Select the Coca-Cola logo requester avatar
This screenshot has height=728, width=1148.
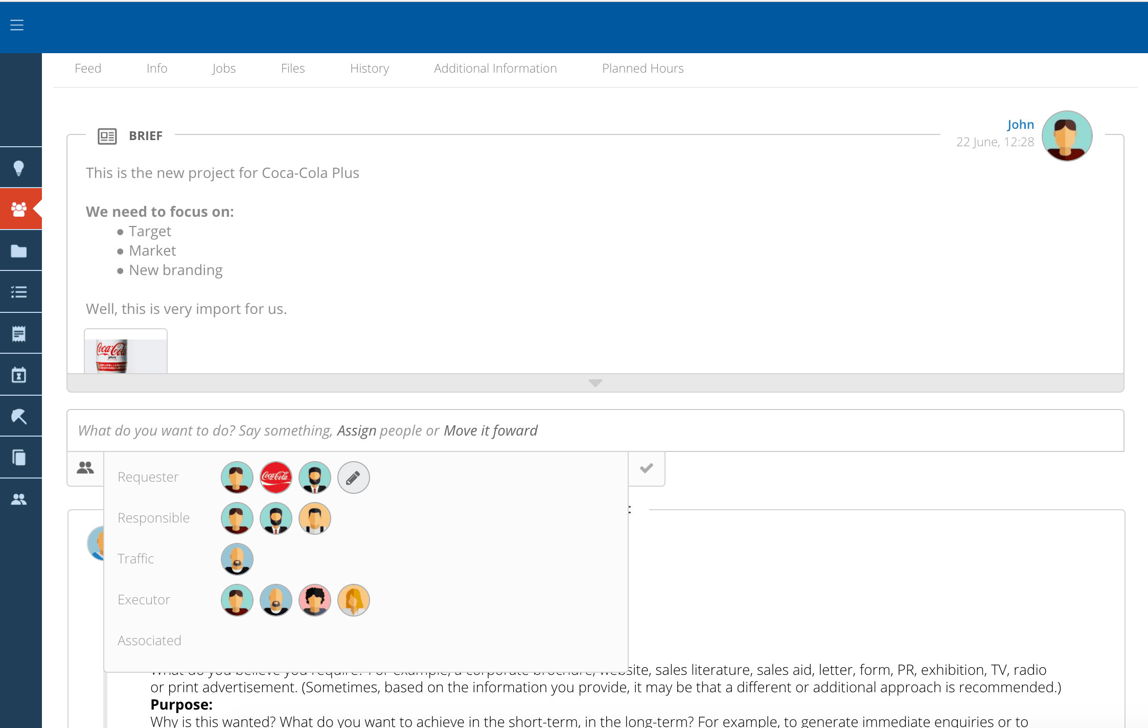tap(275, 477)
